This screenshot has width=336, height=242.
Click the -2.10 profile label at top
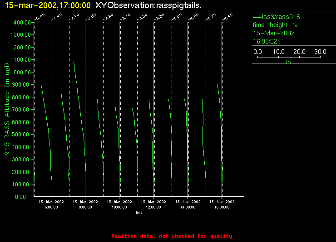pyautogui.click(x=74, y=17)
